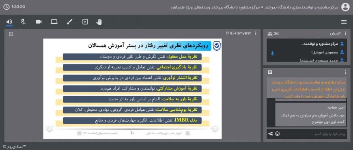Open PRE-Hamyaran panel three-dot menu
The width and height of the screenshot is (353, 150).
[x=256, y=34]
